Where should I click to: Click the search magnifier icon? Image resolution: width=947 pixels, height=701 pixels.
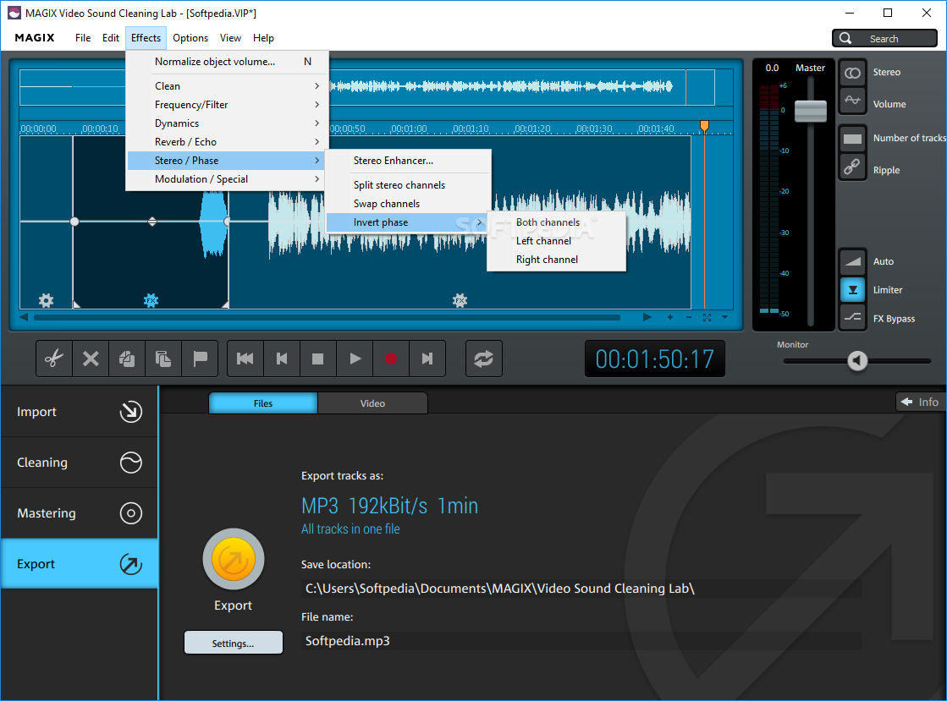845,38
